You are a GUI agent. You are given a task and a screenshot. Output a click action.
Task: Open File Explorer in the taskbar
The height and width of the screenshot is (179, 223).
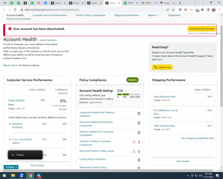(x=13, y=175)
